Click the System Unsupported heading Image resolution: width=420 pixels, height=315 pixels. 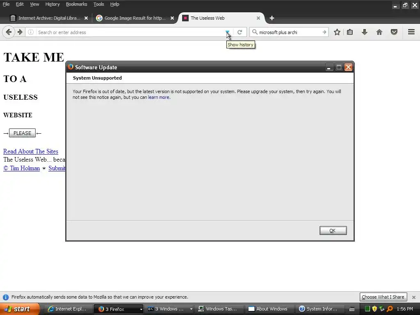click(x=97, y=78)
